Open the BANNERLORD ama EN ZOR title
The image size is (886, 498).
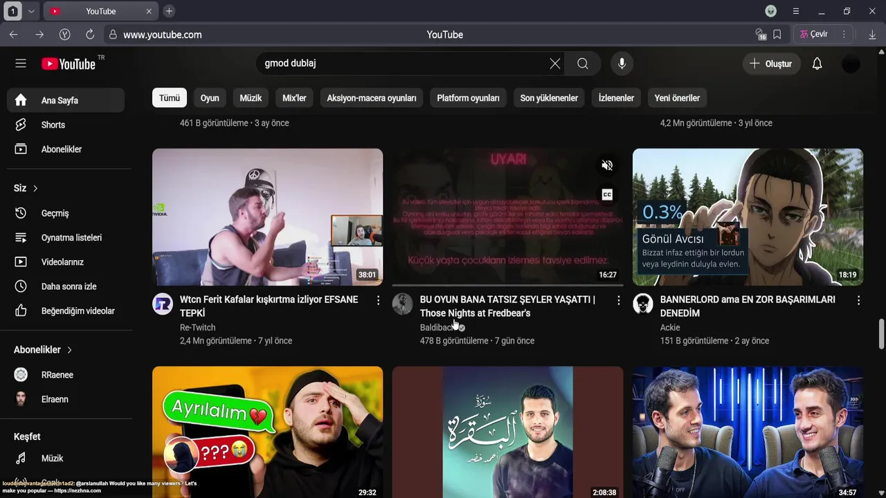(748, 306)
